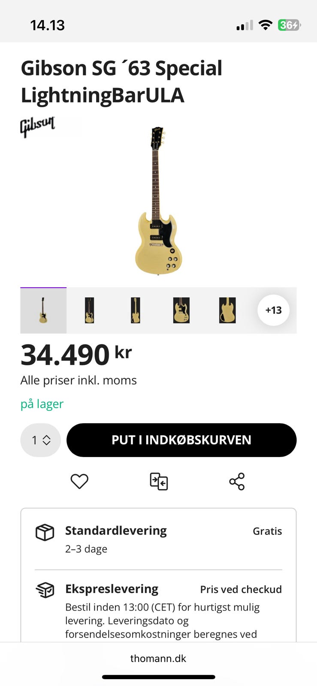This screenshot has height=686, width=317.
Task: Add to wishlist with the heart icon
Action: (x=79, y=481)
